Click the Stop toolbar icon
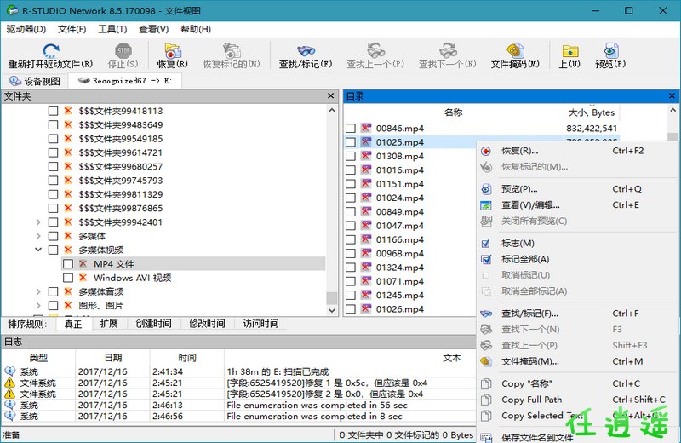 [x=123, y=50]
